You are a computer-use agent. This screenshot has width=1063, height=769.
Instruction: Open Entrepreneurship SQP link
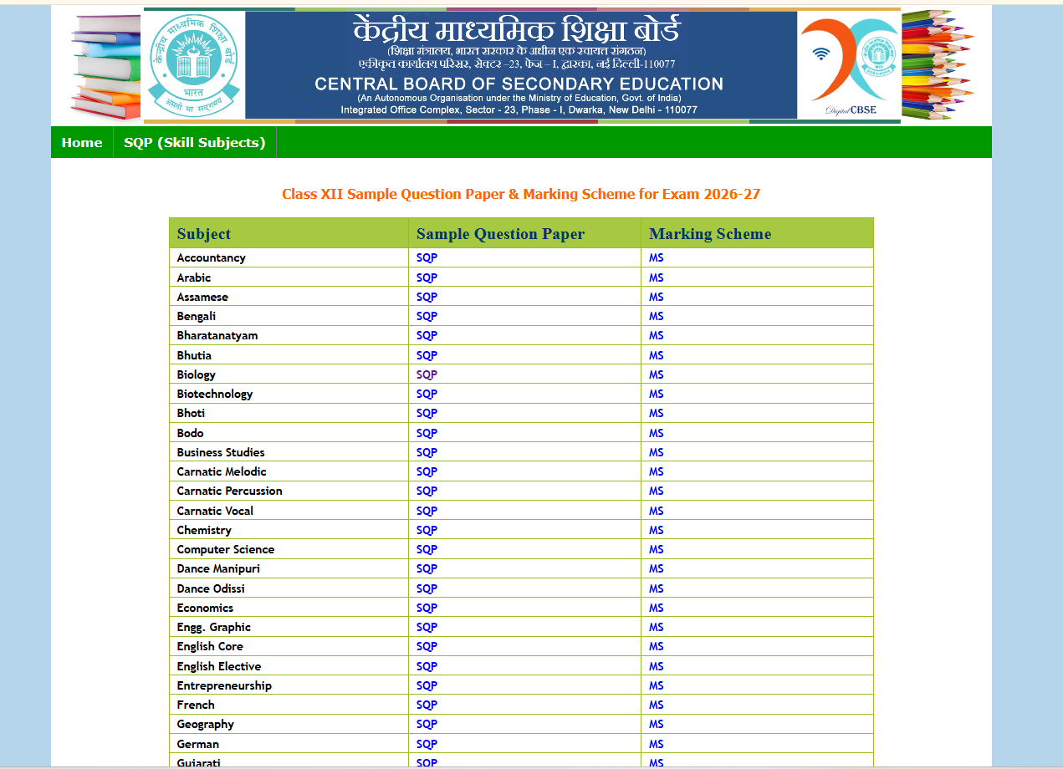coord(427,685)
